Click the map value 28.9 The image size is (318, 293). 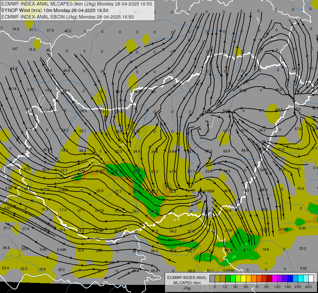coord(100,191)
